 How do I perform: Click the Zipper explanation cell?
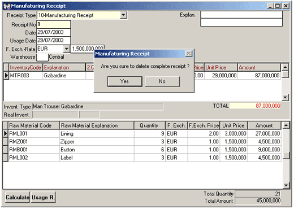(97, 142)
